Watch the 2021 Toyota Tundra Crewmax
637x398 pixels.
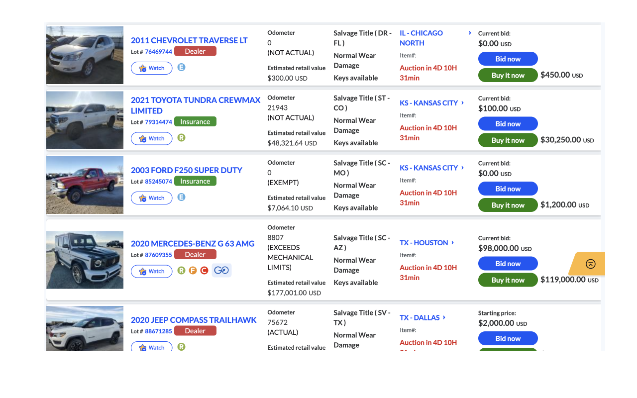coord(152,138)
